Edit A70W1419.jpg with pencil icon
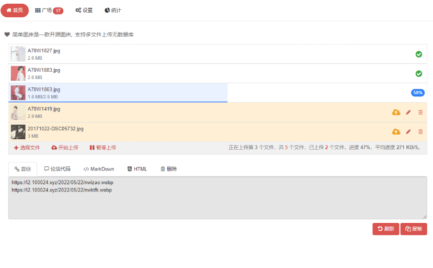 tap(408, 112)
